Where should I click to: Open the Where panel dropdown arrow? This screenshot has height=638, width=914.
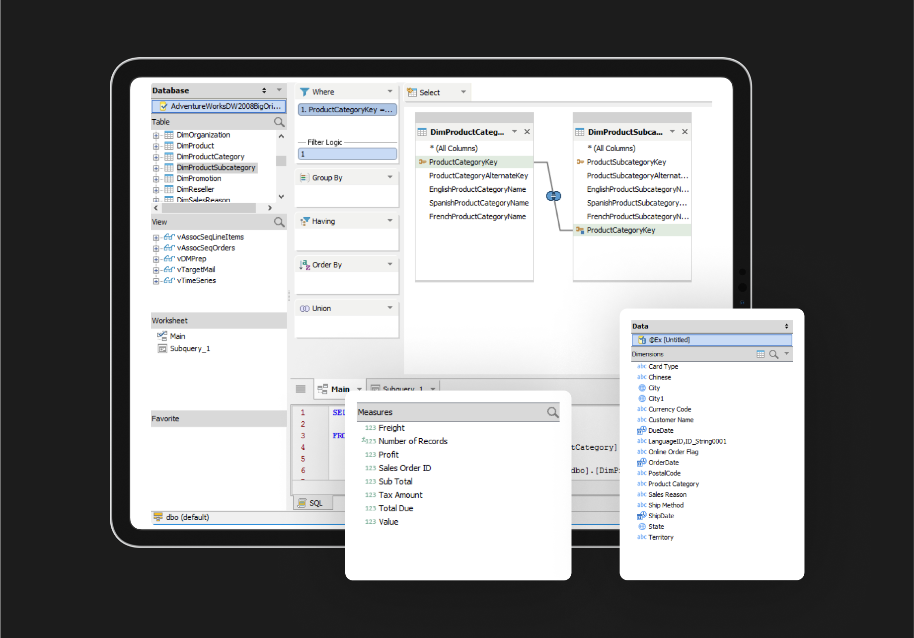click(x=390, y=91)
